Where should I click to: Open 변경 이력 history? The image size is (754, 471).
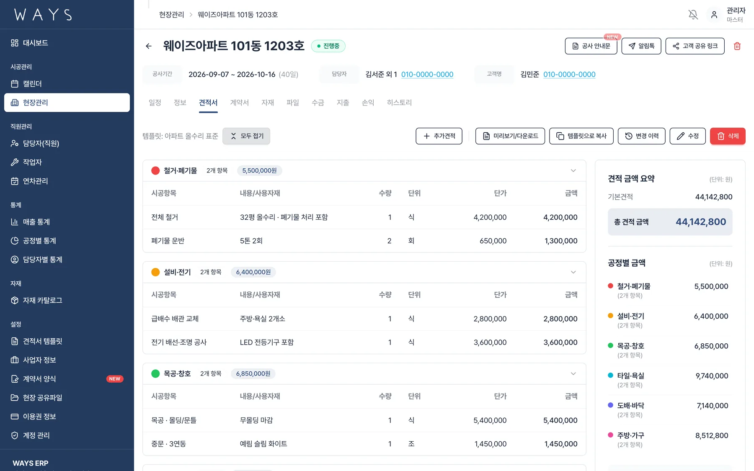pos(642,136)
